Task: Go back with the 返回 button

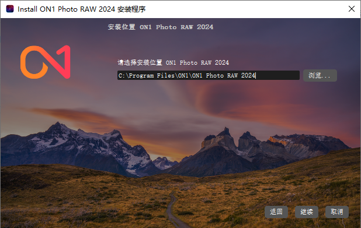Action: (276, 212)
